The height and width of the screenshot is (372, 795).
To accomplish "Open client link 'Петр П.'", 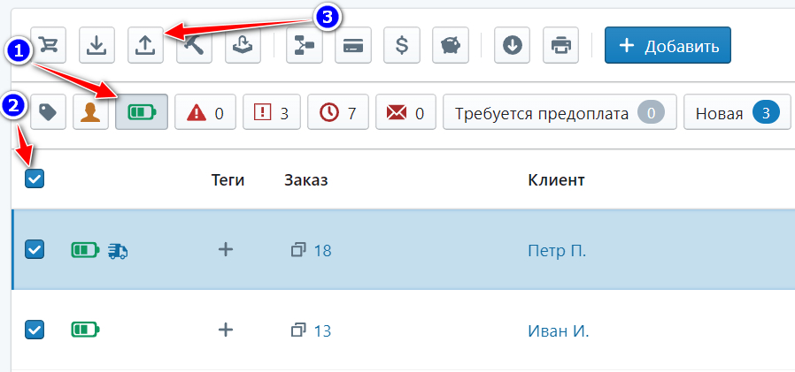I will click(x=556, y=251).
